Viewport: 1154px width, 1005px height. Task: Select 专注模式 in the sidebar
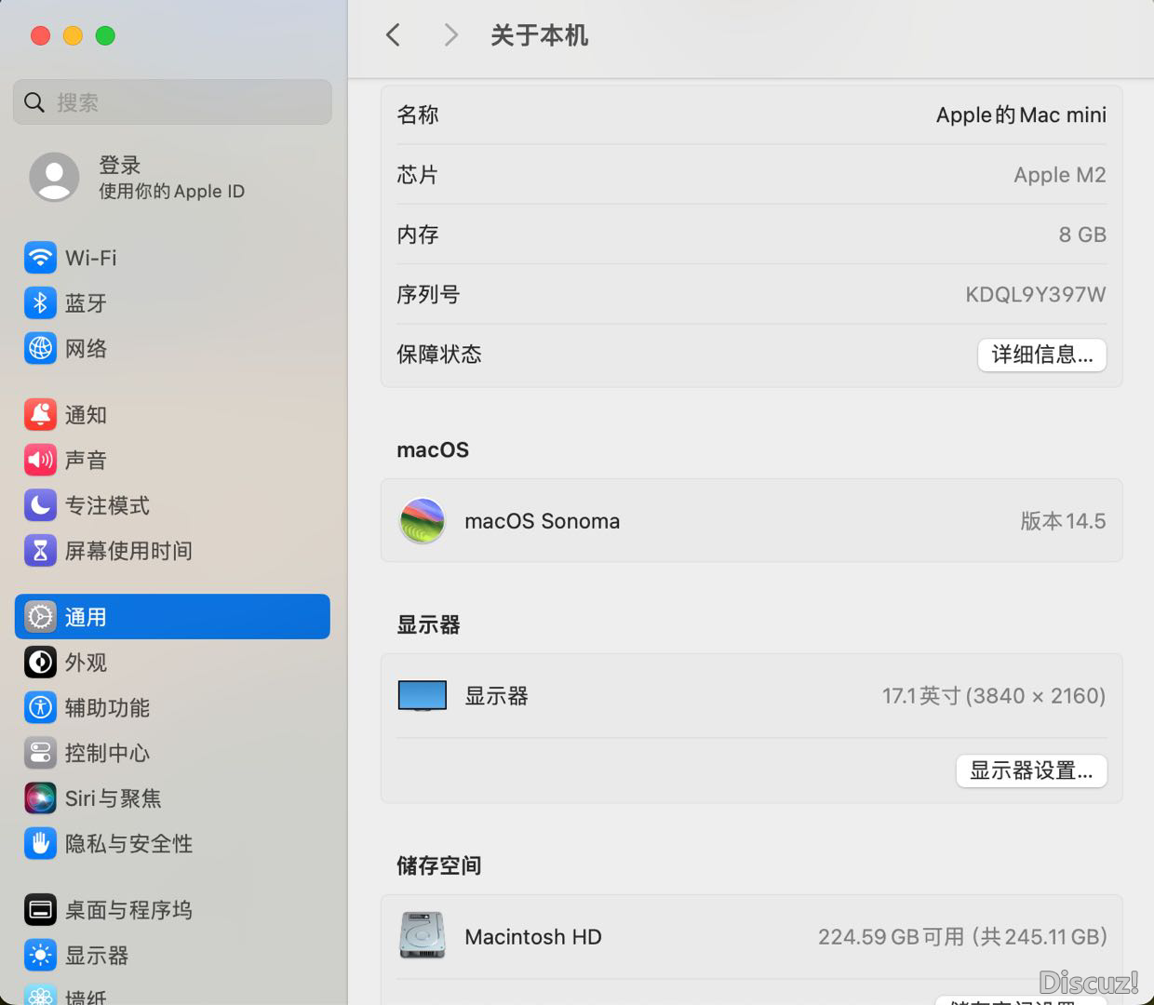click(x=172, y=505)
